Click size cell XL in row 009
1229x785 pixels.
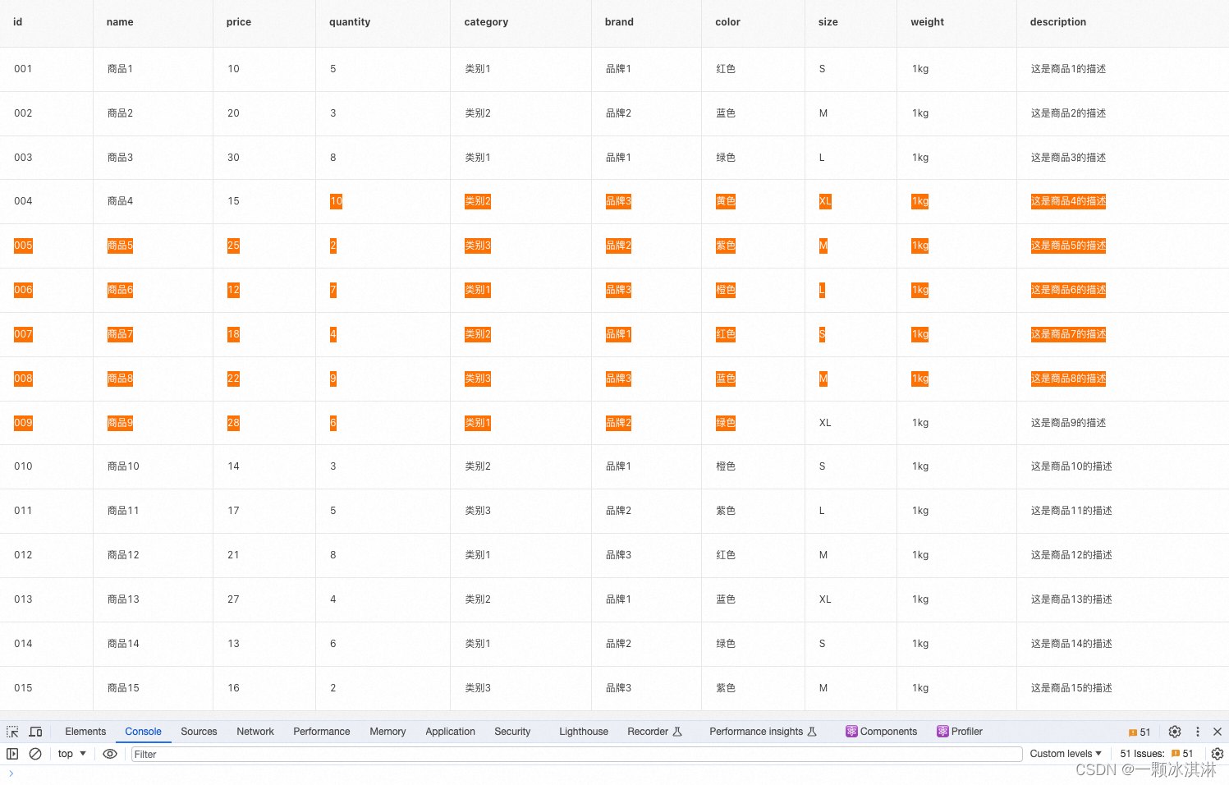[825, 423]
